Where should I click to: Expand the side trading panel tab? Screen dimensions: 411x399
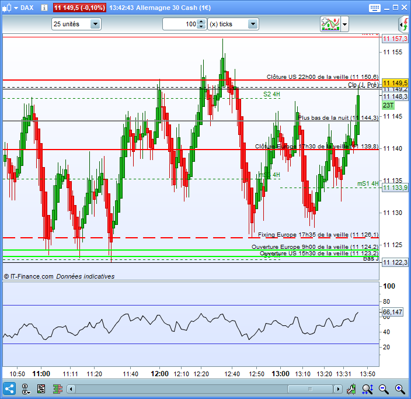[405, 24]
